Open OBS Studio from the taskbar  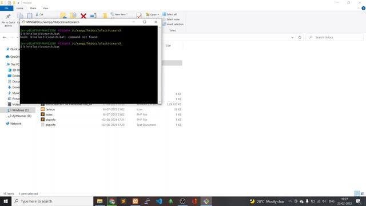coord(182,201)
